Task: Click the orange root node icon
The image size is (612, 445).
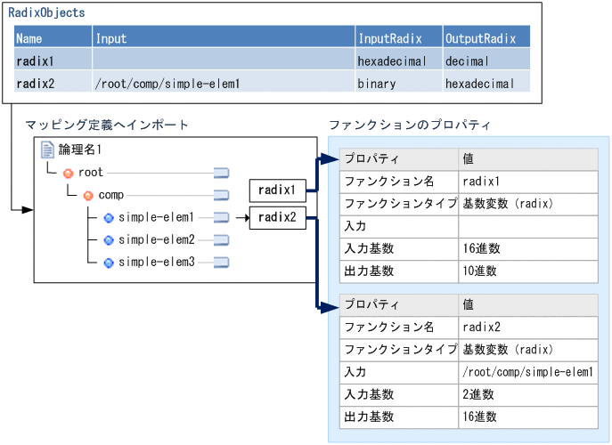Action: click(68, 173)
